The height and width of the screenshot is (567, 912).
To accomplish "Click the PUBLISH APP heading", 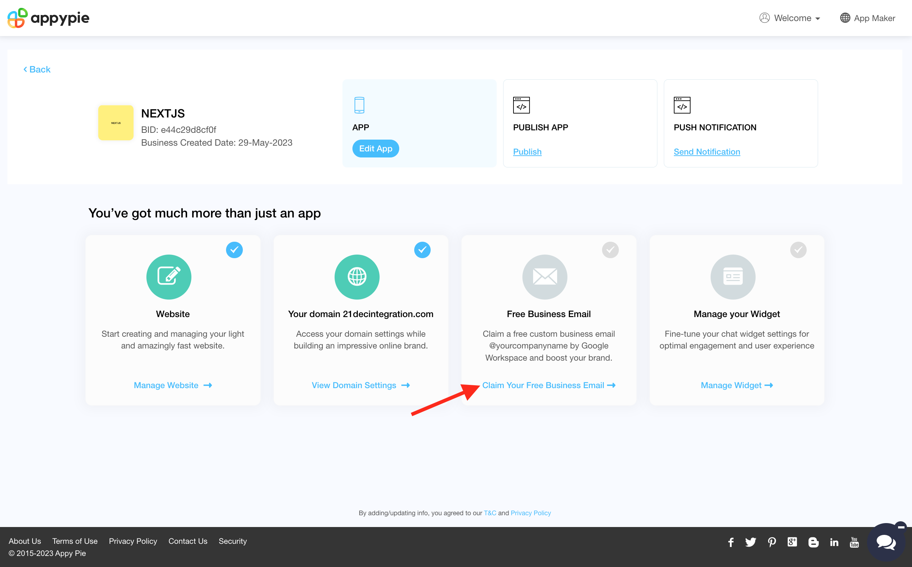I will click(540, 127).
